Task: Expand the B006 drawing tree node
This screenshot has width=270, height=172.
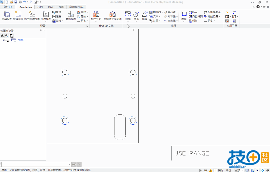Action: [x=3, y=40]
